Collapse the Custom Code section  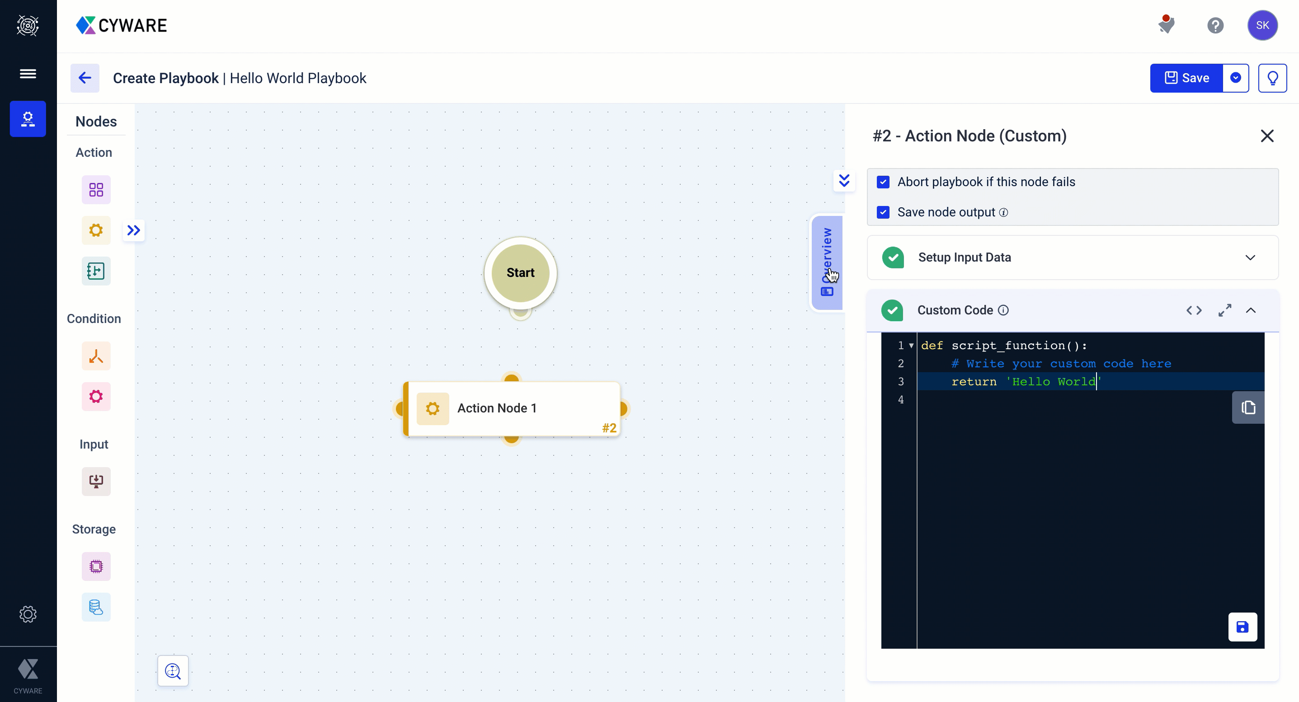tap(1251, 310)
